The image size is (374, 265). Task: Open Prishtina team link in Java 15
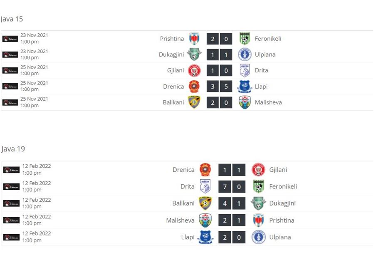(x=172, y=39)
